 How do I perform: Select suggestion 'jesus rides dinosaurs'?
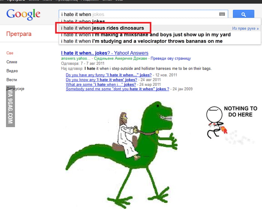pos(103,28)
